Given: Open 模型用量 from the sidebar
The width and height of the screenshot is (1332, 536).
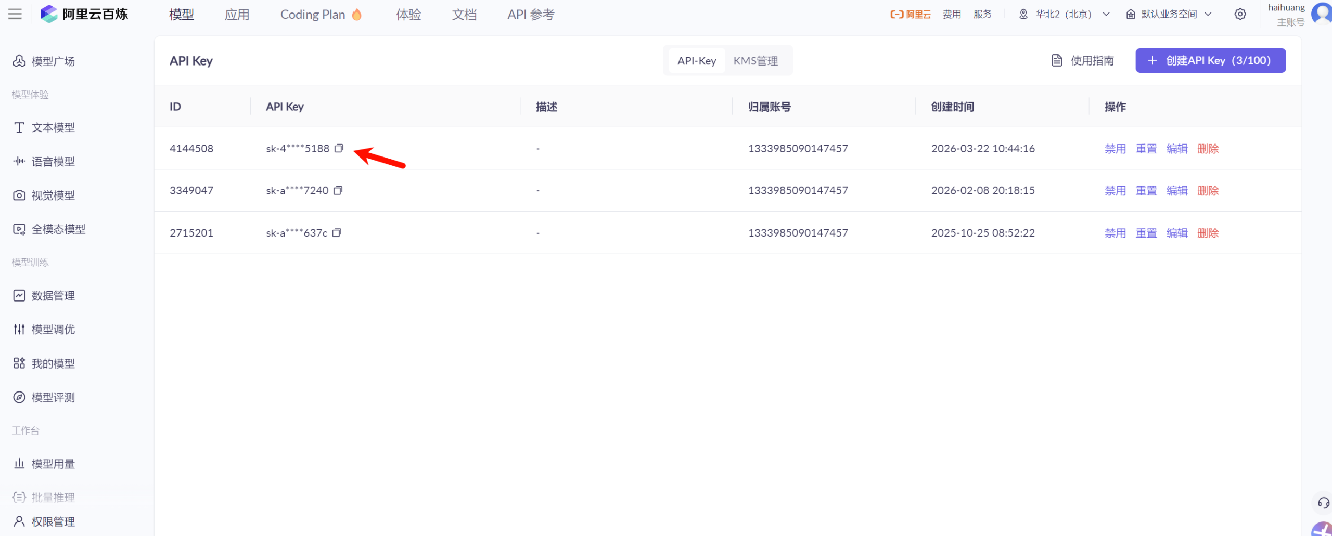Looking at the screenshot, I should (53, 463).
